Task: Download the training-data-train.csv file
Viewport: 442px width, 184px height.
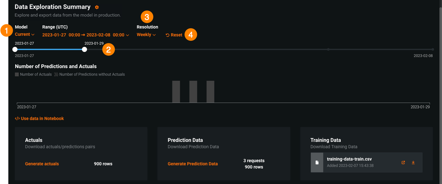Action: pyautogui.click(x=413, y=162)
